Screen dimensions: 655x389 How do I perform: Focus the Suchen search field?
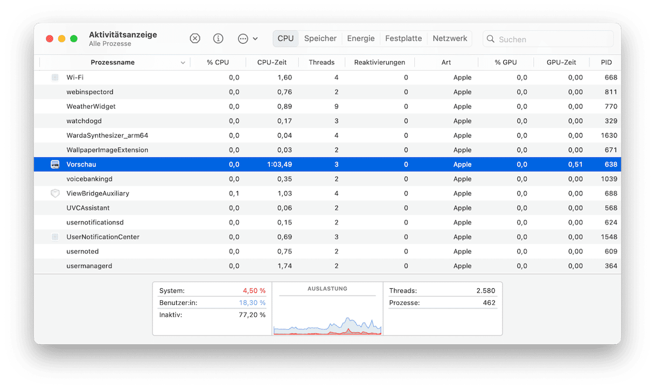point(552,39)
